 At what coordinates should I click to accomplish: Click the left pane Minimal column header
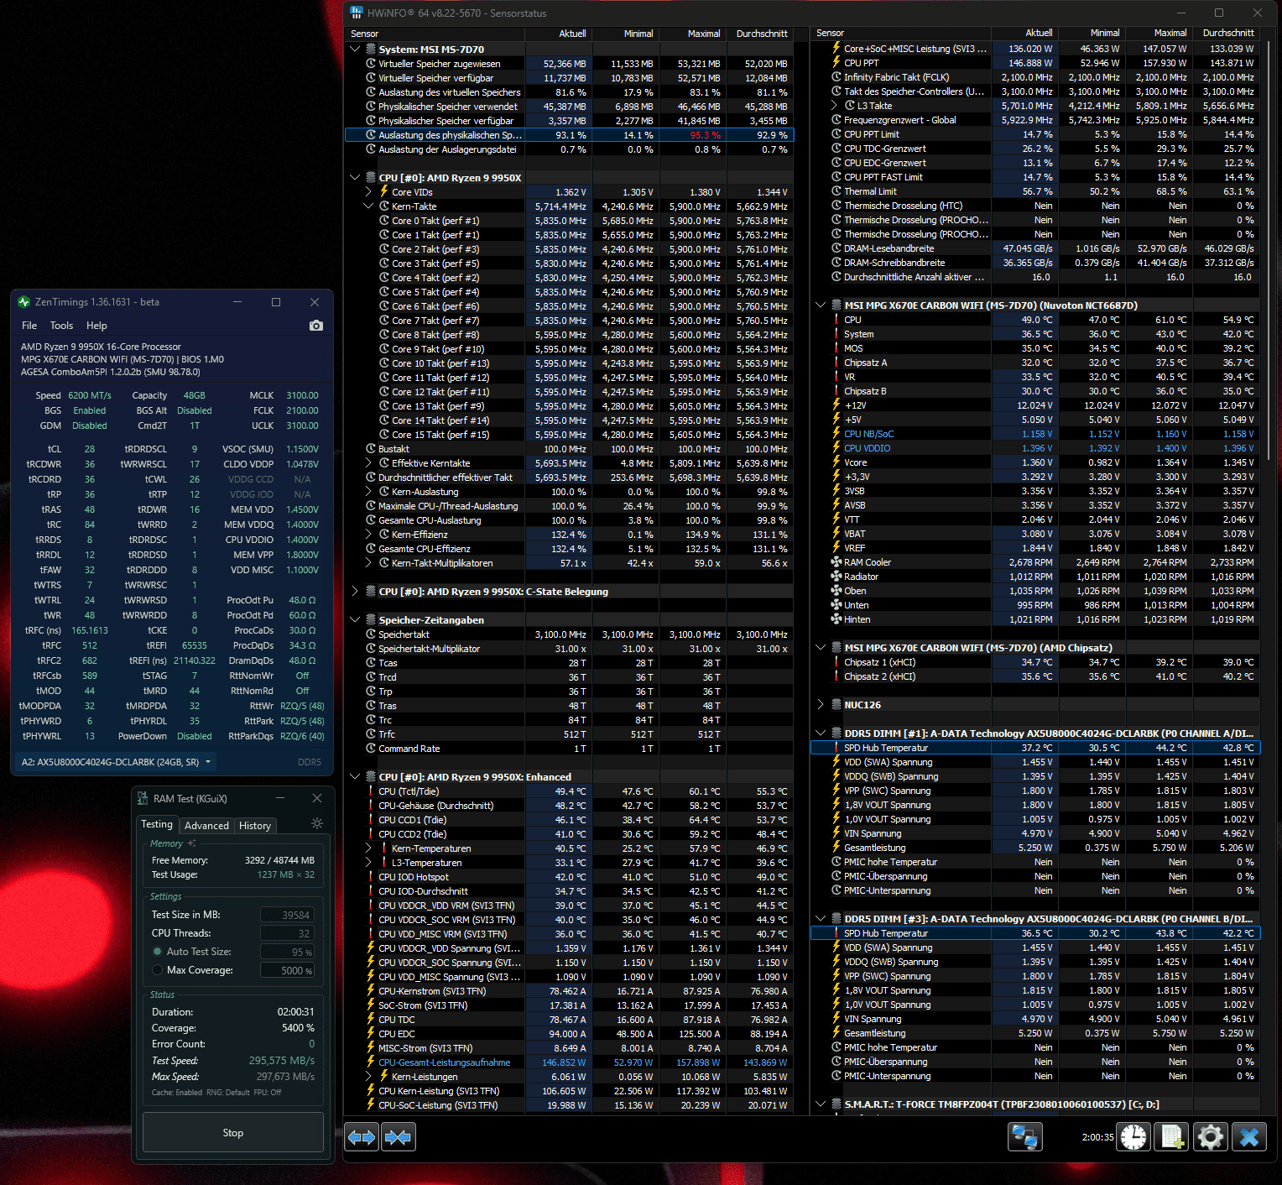[626, 34]
